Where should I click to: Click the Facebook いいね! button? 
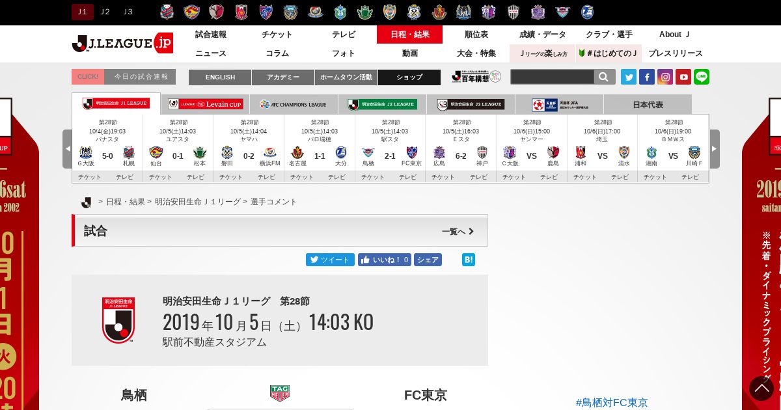click(x=385, y=260)
